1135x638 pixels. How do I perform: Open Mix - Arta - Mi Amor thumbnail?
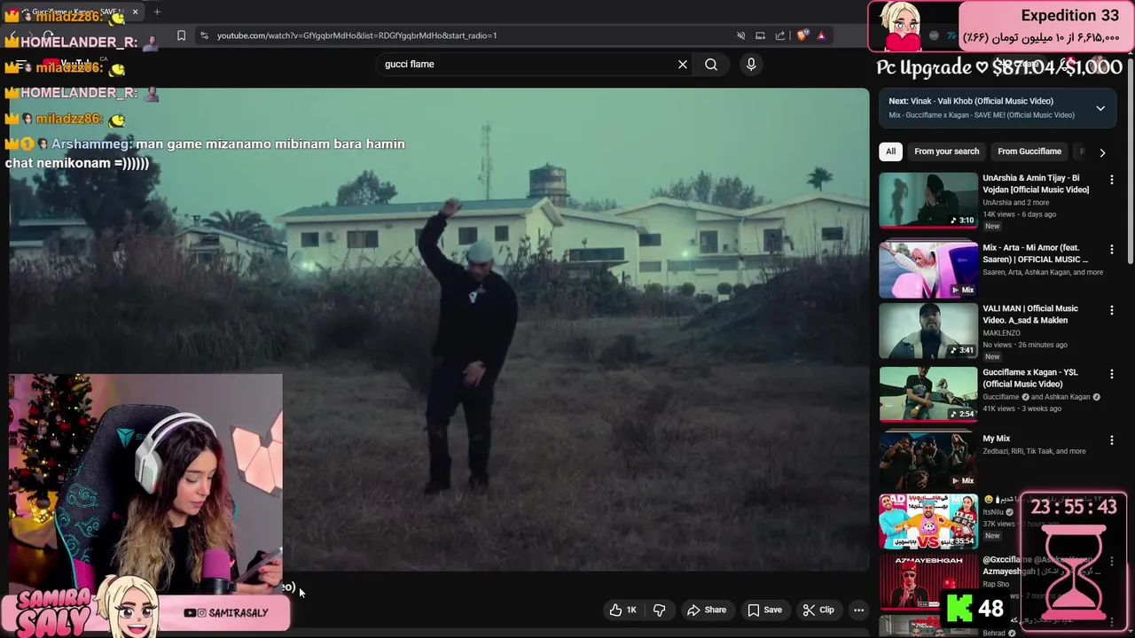[928, 270]
